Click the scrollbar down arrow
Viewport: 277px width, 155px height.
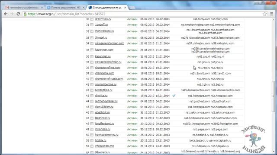click(274, 152)
